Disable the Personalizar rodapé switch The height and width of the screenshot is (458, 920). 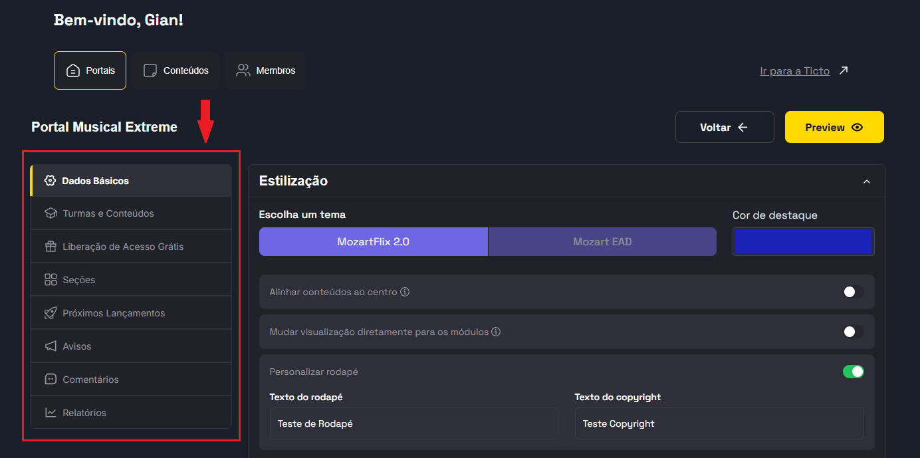coord(853,372)
